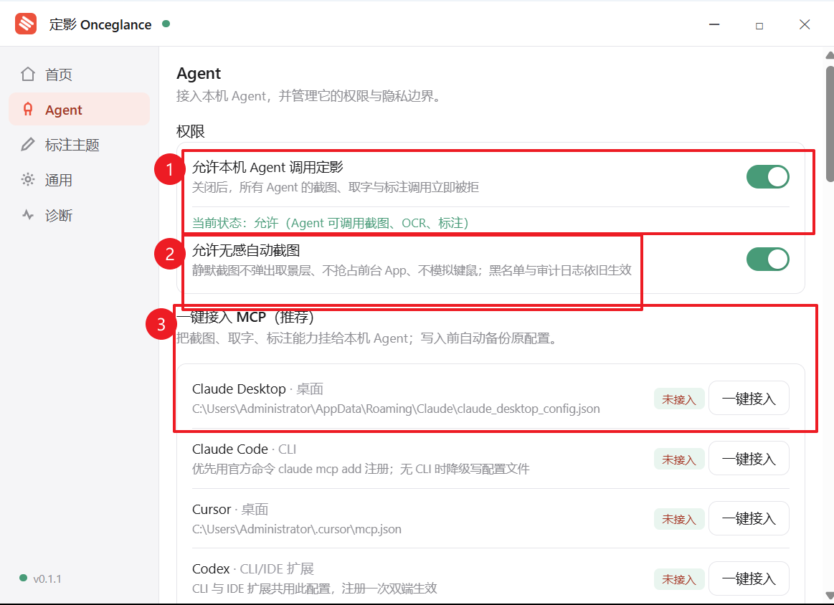Click the scrollbar down arrow
The width and height of the screenshot is (834, 605).
coord(830,596)
